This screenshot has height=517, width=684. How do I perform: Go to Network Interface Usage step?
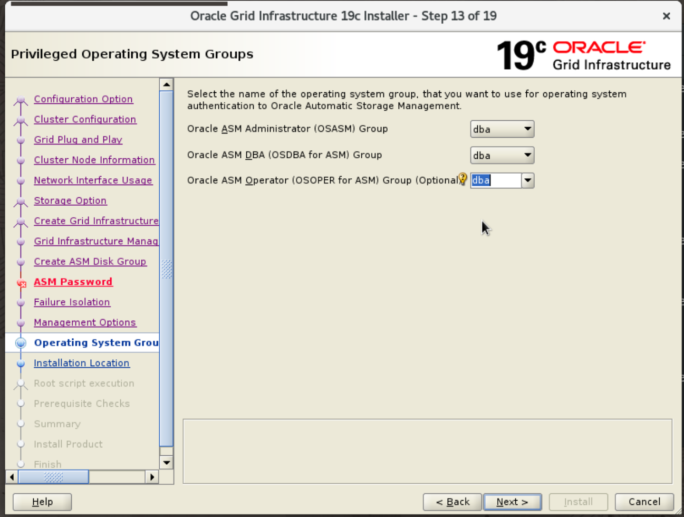coord(93,180)
